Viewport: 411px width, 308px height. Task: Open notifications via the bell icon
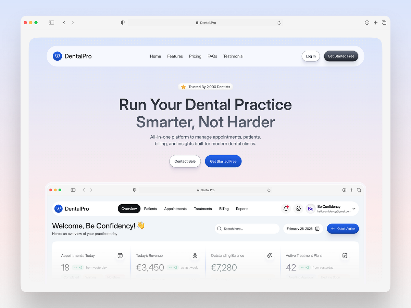point(286,208)
